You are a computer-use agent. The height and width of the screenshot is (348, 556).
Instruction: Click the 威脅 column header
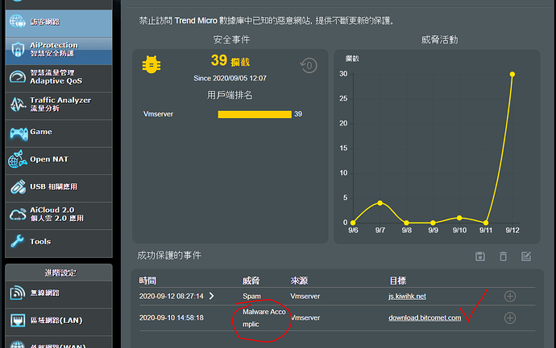coord(251,280)
